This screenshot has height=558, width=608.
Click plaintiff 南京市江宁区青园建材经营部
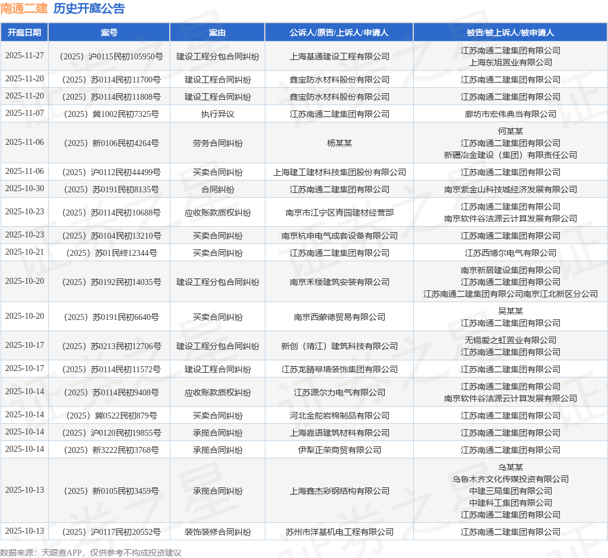point(339,213)
